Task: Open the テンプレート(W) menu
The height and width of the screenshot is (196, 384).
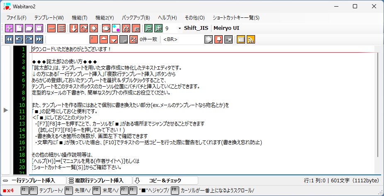Action: 49,18
